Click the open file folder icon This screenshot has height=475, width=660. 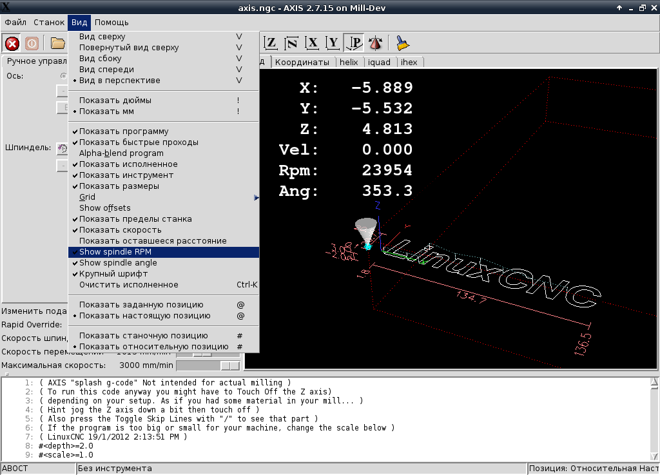(x=58, y=44)
